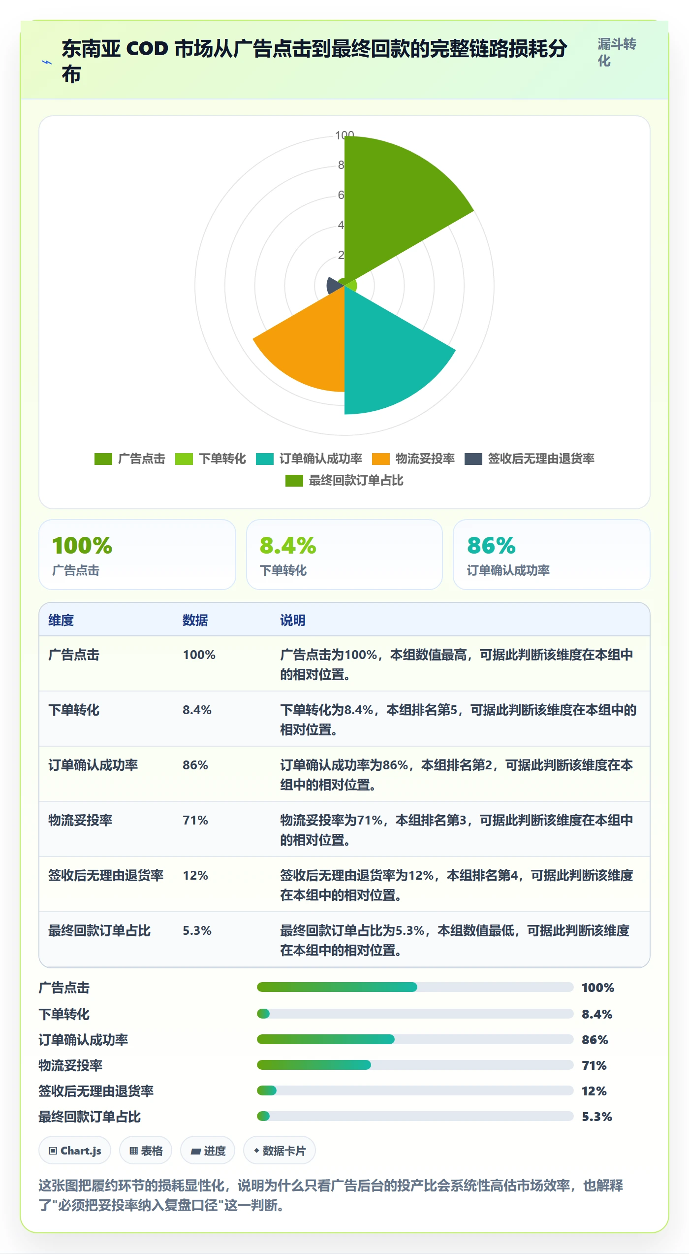
Task: Click the 维度 column header
Action: coord(61,620)
